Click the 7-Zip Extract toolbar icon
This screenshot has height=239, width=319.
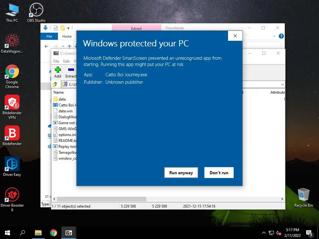pyautogui.click(x=71, y=72)
